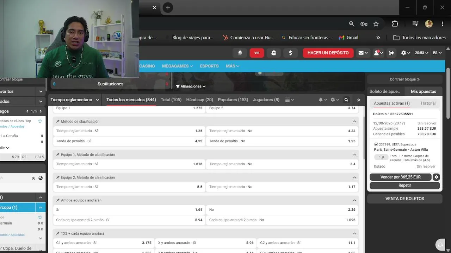Screen dimensions: 451x253
Task: Expand the Alineaciones lineups dropdown
Action: tap(191, 86)
